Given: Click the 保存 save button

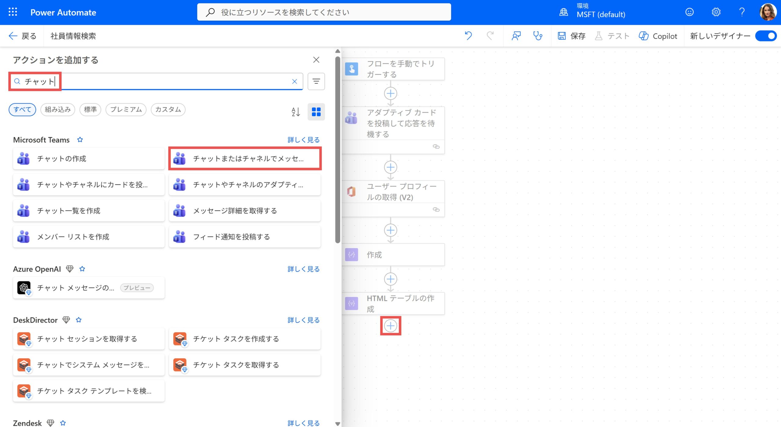Looking at the screenshot, I should tap(571, 36).
